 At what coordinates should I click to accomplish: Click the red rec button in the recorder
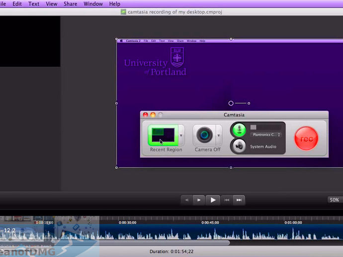pos(306,138)
